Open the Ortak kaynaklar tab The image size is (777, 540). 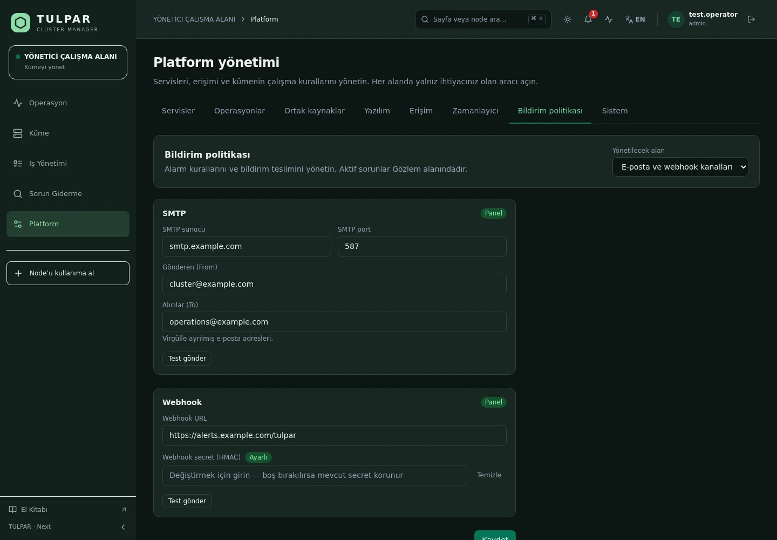point(315,111)
